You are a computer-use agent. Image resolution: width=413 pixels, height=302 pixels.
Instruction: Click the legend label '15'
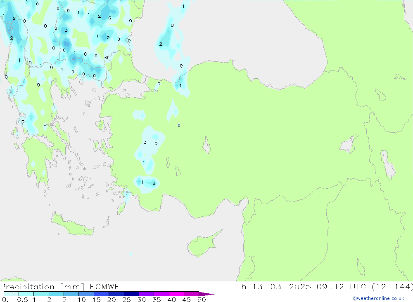point(96,300)
